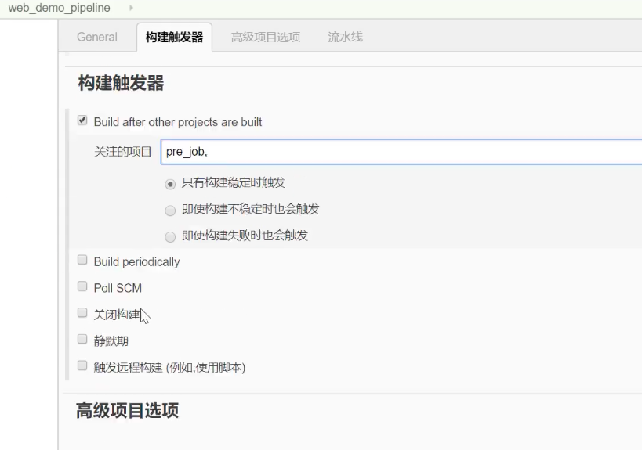642x450 pixels.
Task: Choose 即使构建不稳定时也会触发 radio option
Action: click(x=170, y=211)
